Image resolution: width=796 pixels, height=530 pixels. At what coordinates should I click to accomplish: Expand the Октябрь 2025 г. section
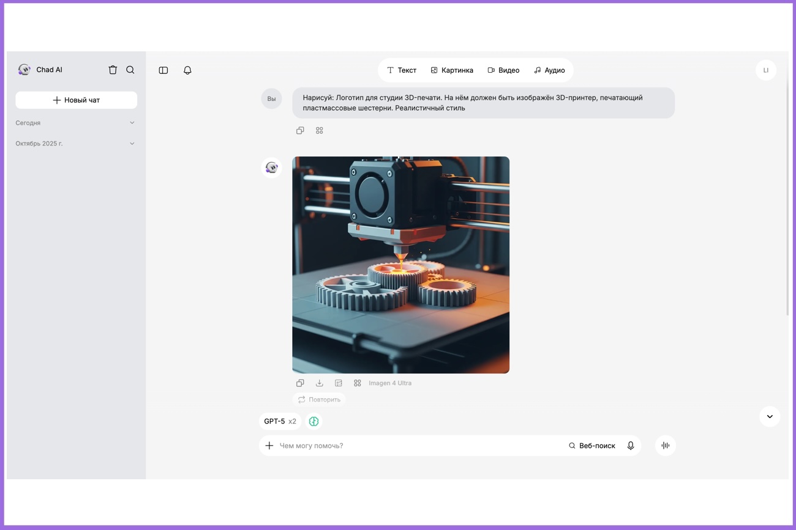132,143
